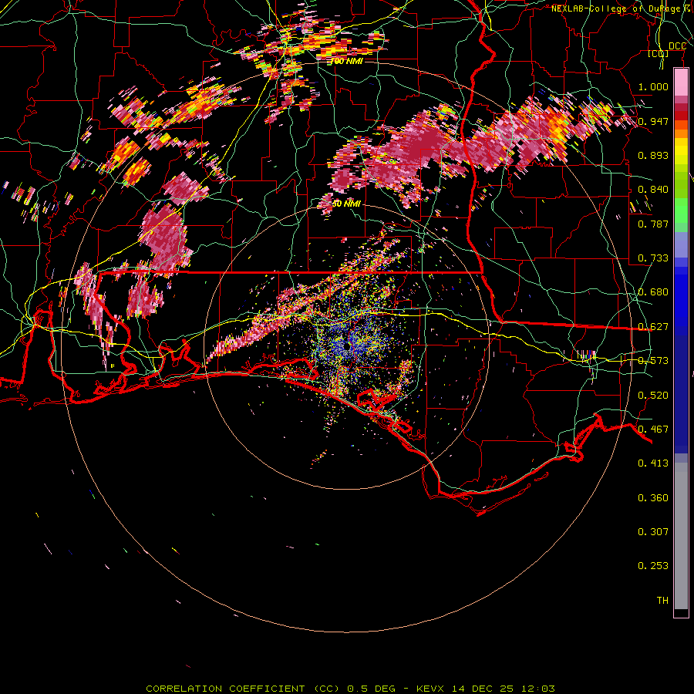Click the TH threshold label

662,601
